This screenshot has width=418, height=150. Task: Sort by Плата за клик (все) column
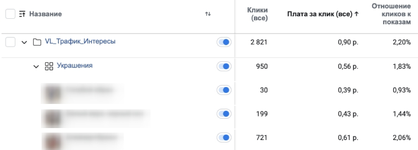(323, 14)
